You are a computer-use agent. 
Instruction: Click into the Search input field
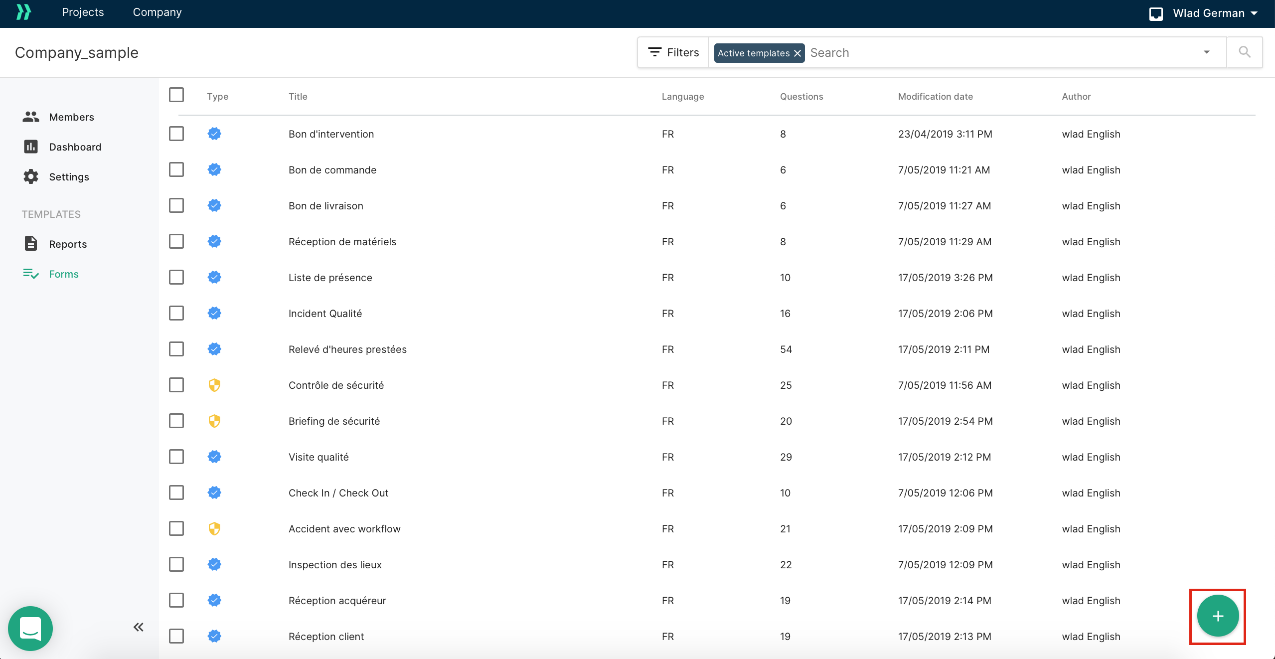point(1002,53)
